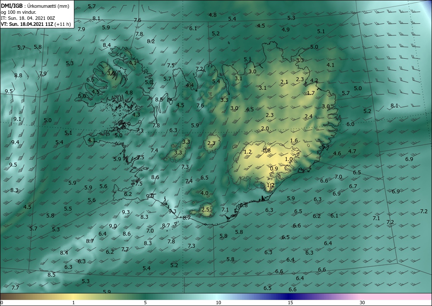The height and width of the screenshot is (306, 432).
Task: Click the 4.0 map value
Action: [x=204, y=193]
